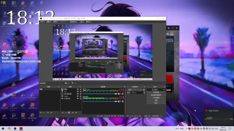Viewport: 234px width, 131px height.
Task: Add a new source with the plus icon
Action: [x=63, y=113]
